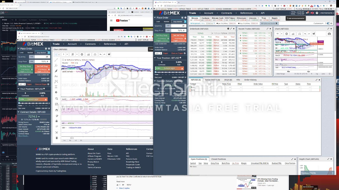Click Set Buy Stop in right window
The height and width of the screenshot is (190, 339).
pyautogui.click(x=162, y=38)
